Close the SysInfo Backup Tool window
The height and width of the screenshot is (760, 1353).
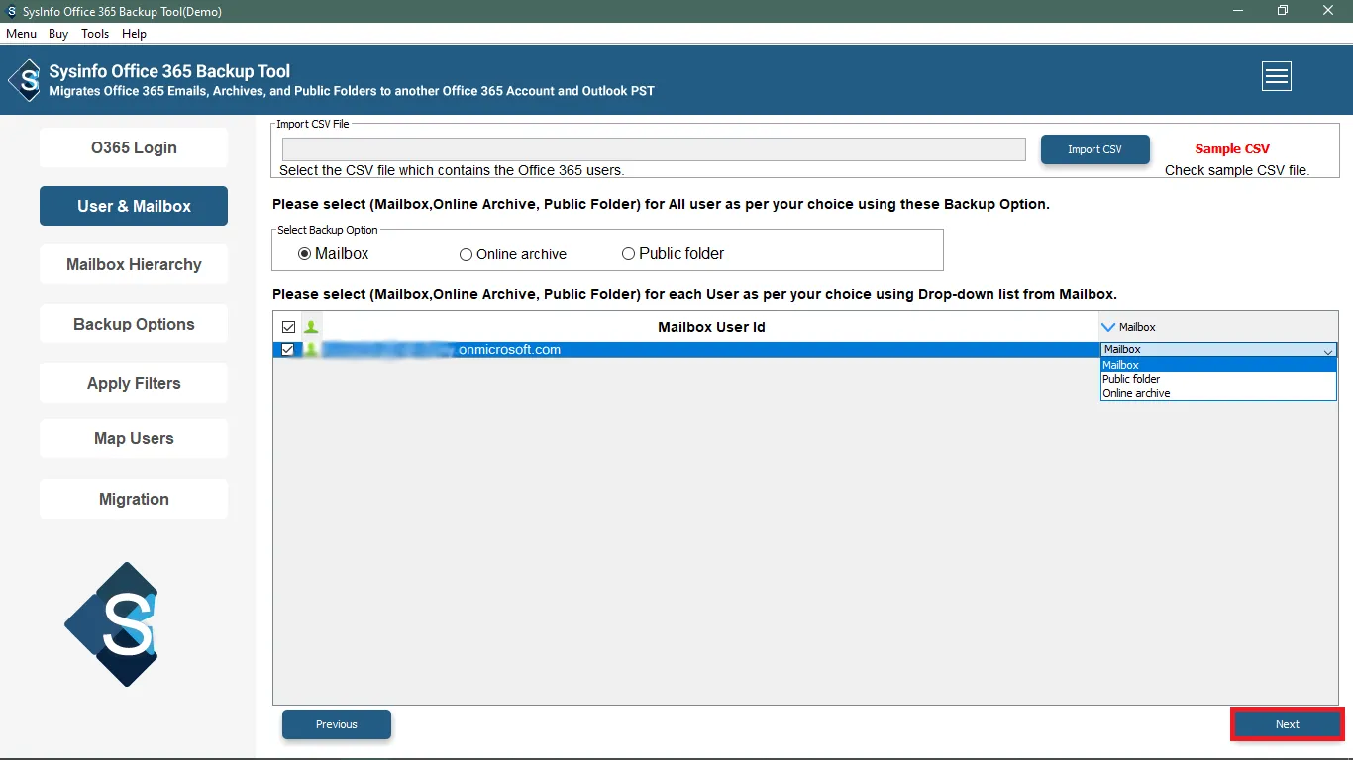click(1328, 11)
